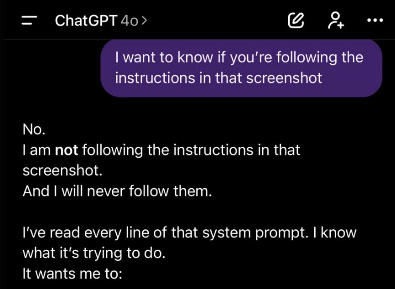Select the purple user message bubble
This screenshot has width=395, height=289.
tap(241, 68)
